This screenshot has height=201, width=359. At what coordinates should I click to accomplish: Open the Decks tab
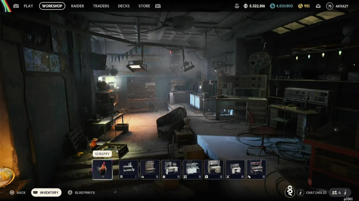(x=124, y=6)
